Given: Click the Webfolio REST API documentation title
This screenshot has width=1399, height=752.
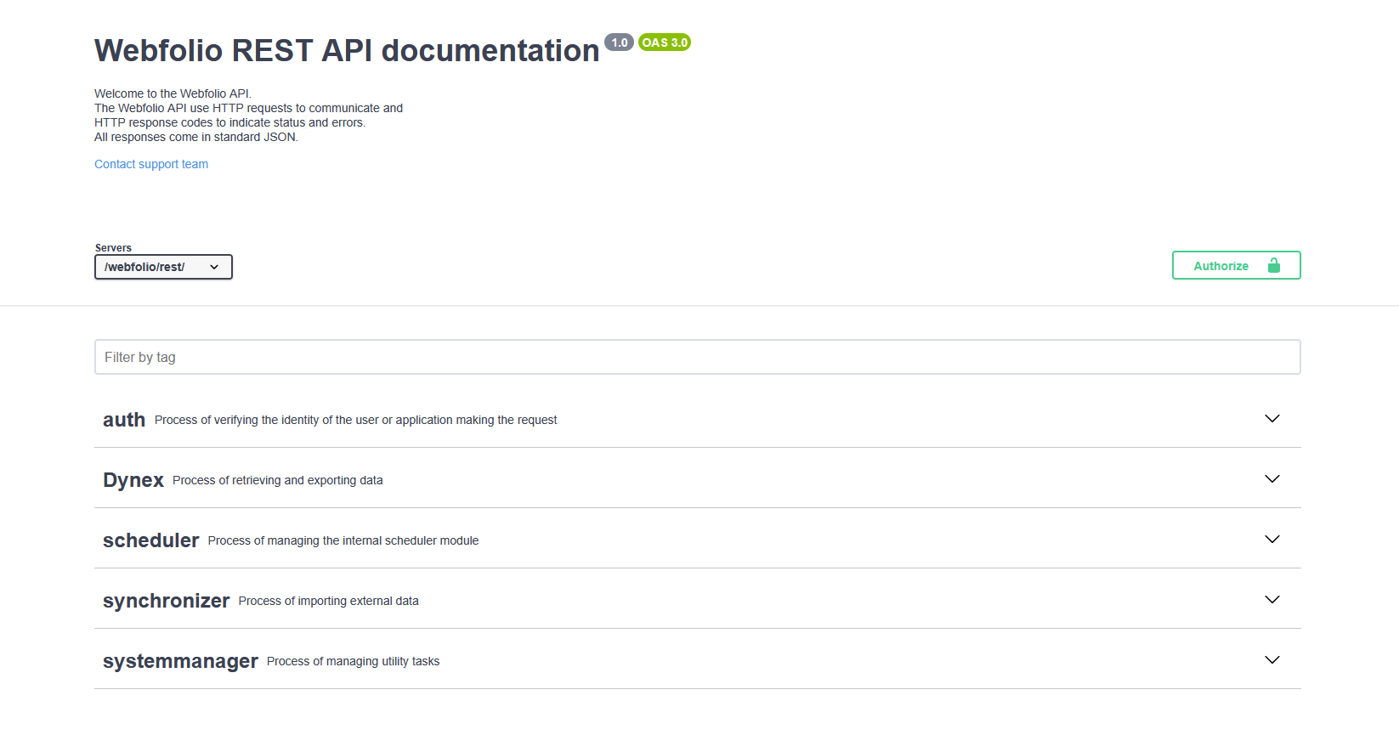Looking at the screenshot, I should point(347,51).
